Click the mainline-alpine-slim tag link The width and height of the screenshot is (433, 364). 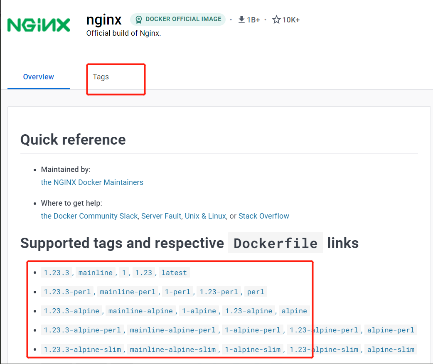point(173,349)
